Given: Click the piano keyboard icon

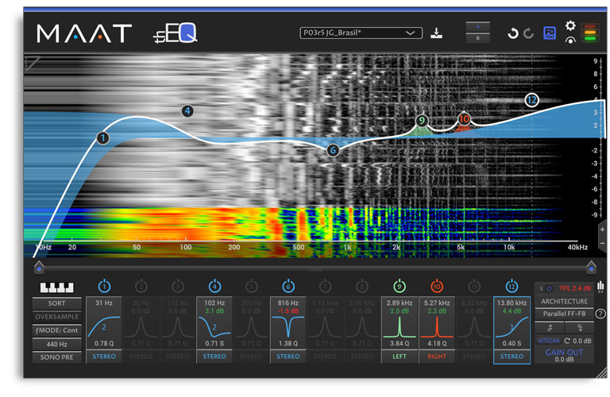Looking at the screenshot, I should [56, 287].
